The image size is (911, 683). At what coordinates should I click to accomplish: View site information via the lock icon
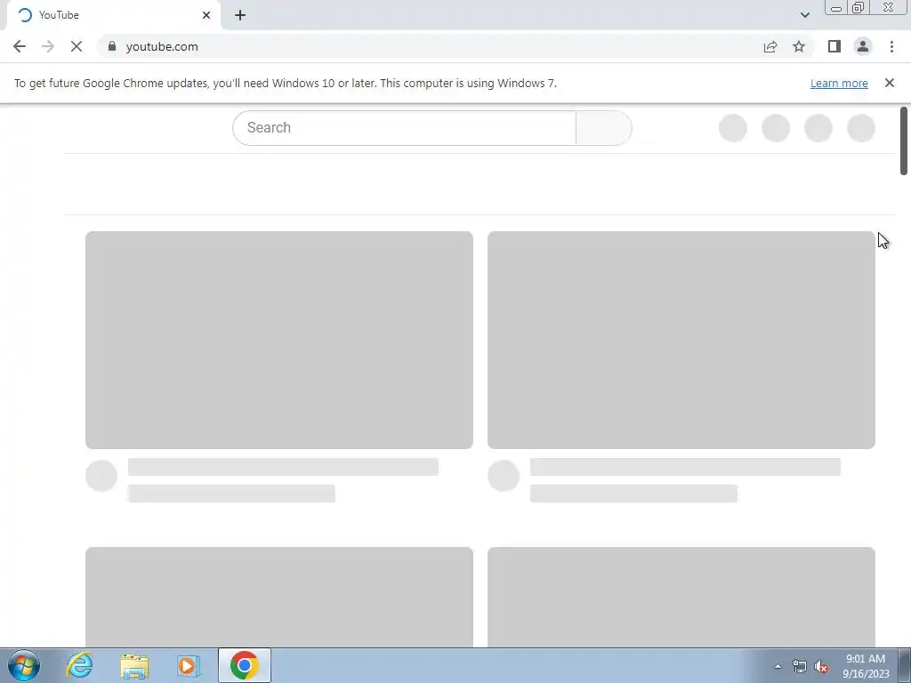tap(112, 46)
